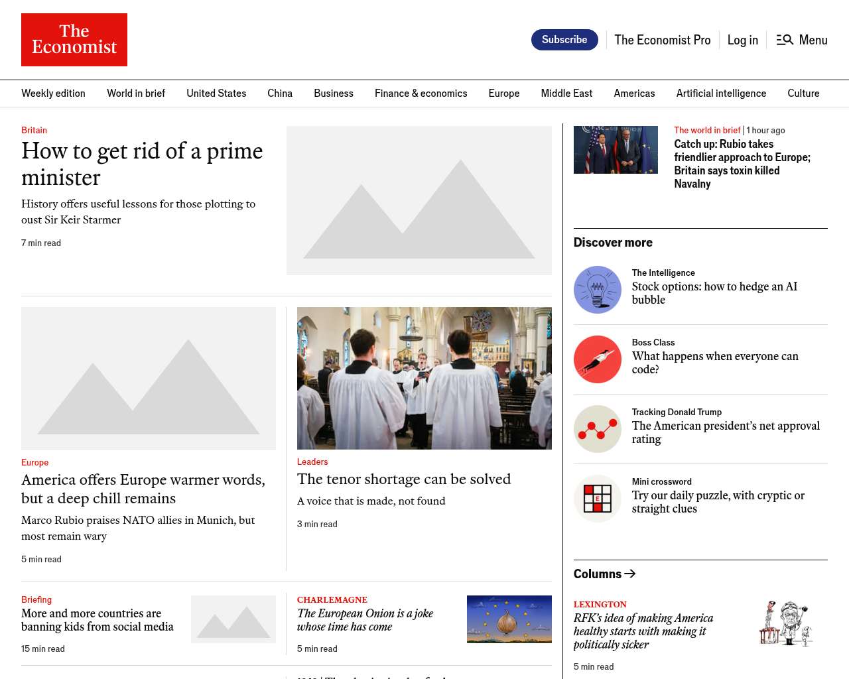849x679 pixels.
Task: Click the arrow beside Columns heading
Action: (630, 574)
